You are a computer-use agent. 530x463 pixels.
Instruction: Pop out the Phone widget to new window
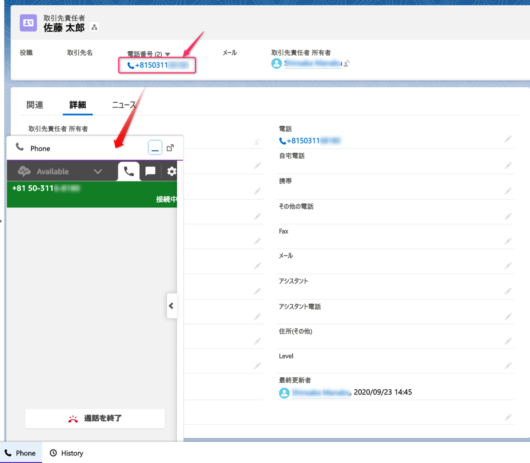171,147
